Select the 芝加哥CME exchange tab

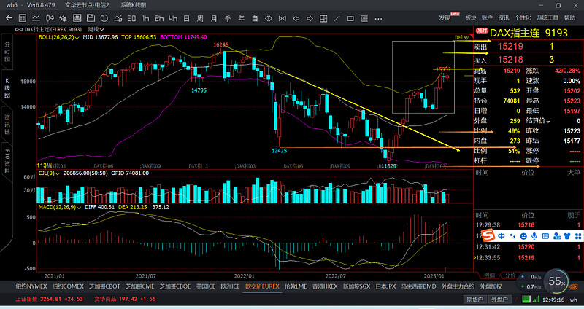pos(139,286)
